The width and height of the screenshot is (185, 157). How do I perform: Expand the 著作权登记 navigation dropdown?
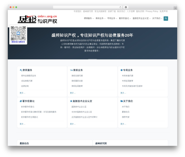[125, 18]
